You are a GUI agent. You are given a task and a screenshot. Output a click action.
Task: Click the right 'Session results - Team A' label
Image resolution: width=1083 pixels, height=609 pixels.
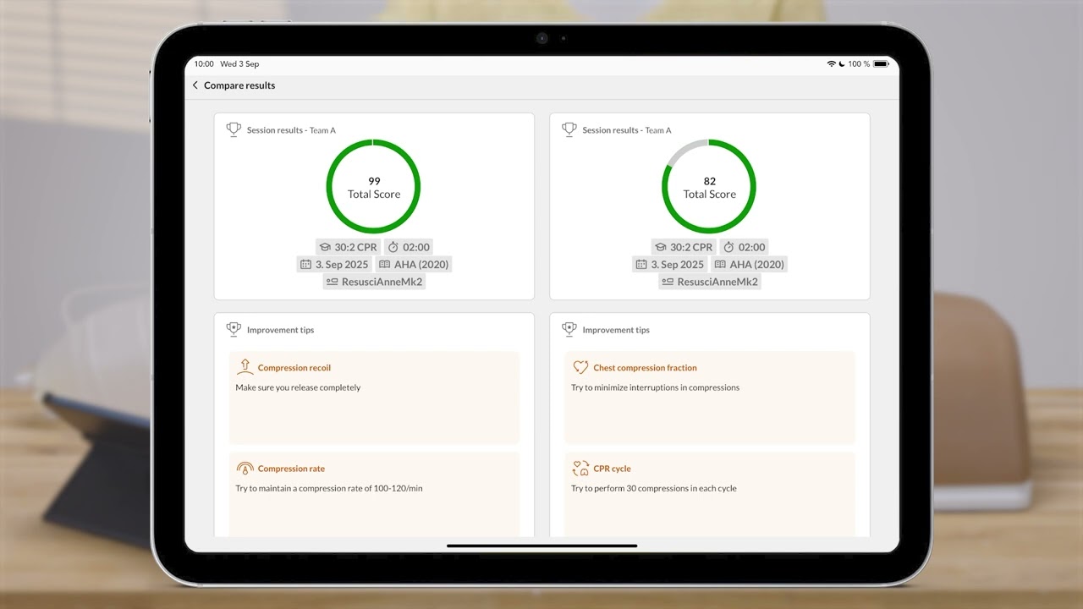click(x=627, y=130)
